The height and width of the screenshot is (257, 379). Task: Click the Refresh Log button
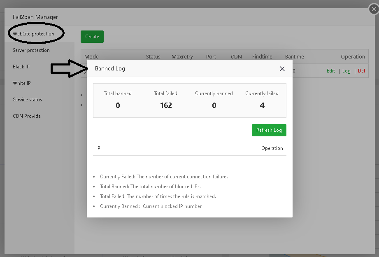(269, 130)
